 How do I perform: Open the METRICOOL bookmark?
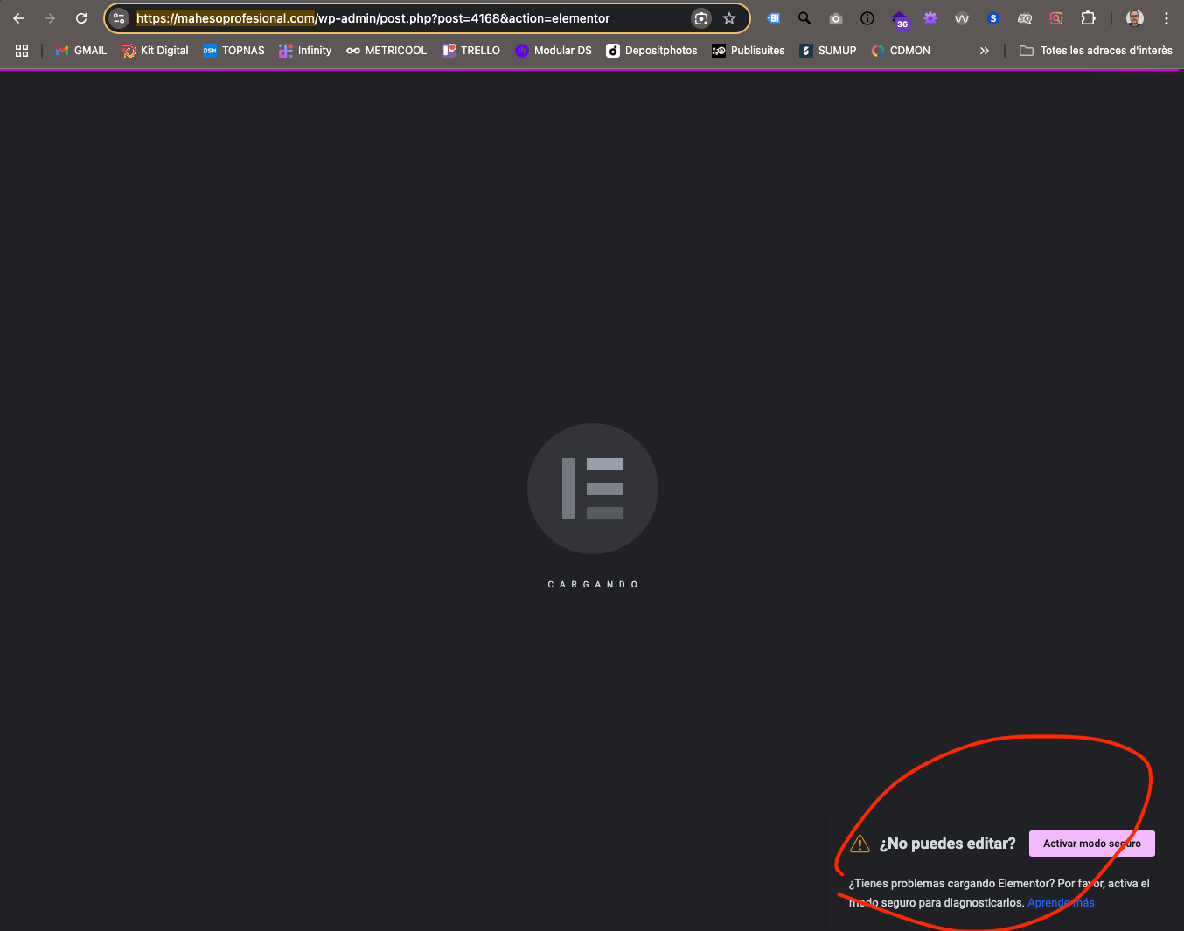tap(387, 51)
